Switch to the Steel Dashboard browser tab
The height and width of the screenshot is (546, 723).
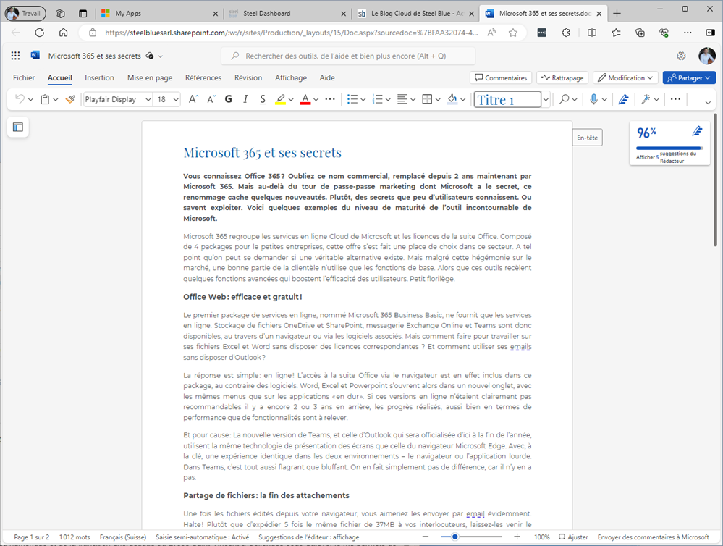pyautogui.click(x=287, y=13)
